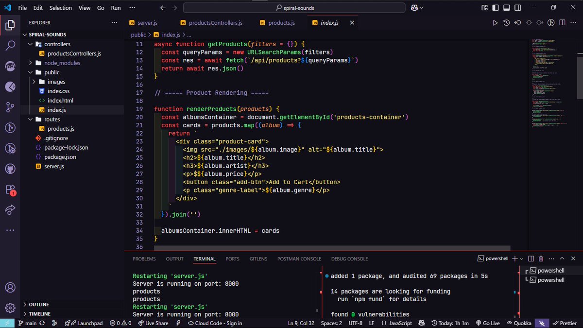Maximize the terminal panel

coord(561,258)
